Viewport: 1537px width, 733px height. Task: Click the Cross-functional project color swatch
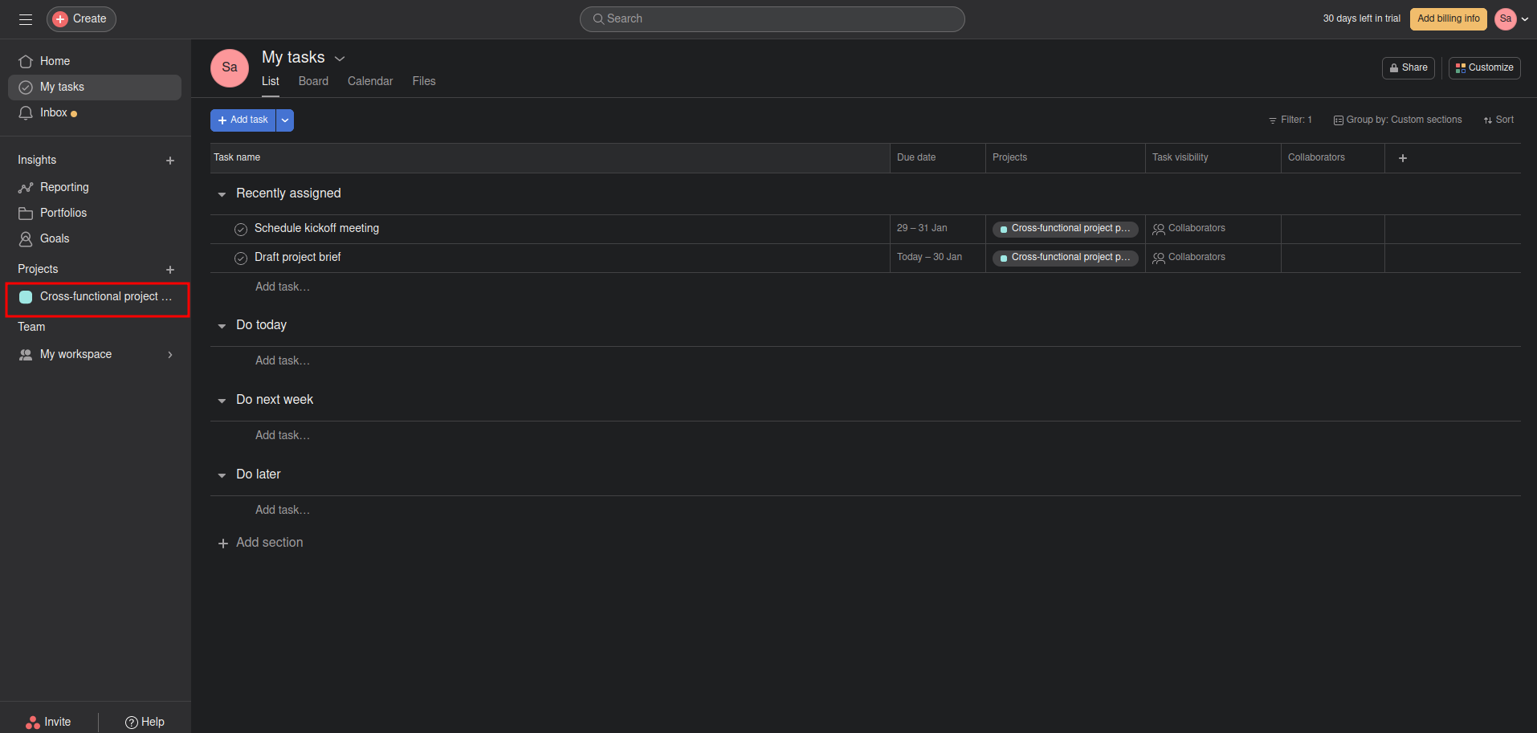pos(26,297)
